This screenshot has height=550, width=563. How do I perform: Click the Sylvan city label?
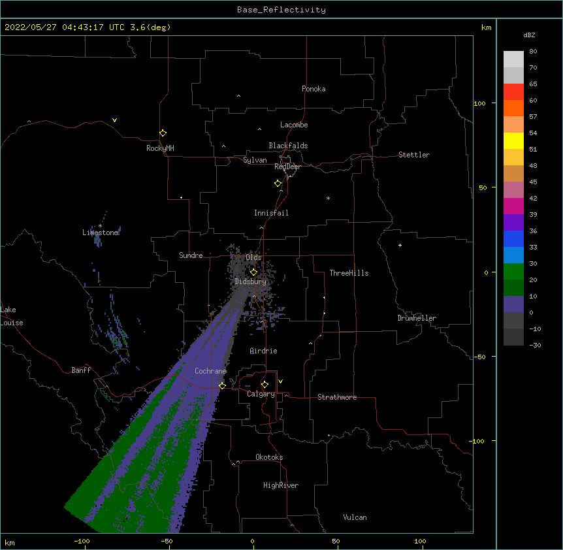(x=255, y=160)
